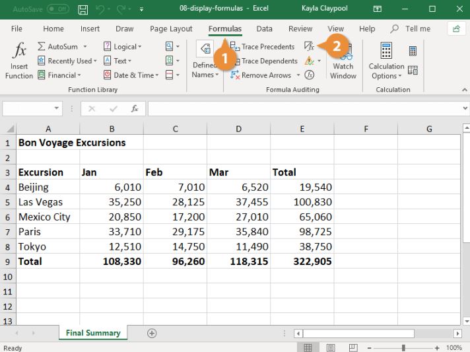The image size is (470, 352).
Task: Switch to Page Layout view in the status bar
Action: tap(331, 347)
